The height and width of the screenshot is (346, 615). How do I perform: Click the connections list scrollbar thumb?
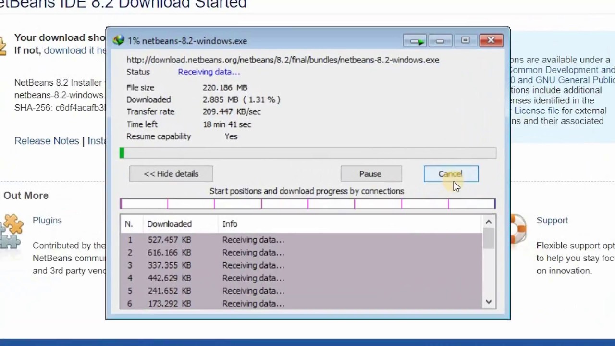click(x=489, y=238)
